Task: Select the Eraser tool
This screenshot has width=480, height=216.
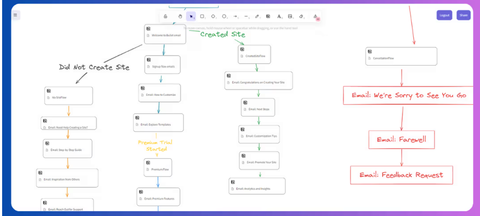Action: pos(301,16)
